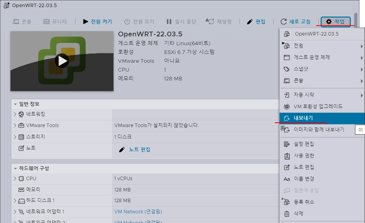The height and width of the screenshot is (223, 365).
Task: Select 설정 편집 in the menu
Action: (322, 144)
